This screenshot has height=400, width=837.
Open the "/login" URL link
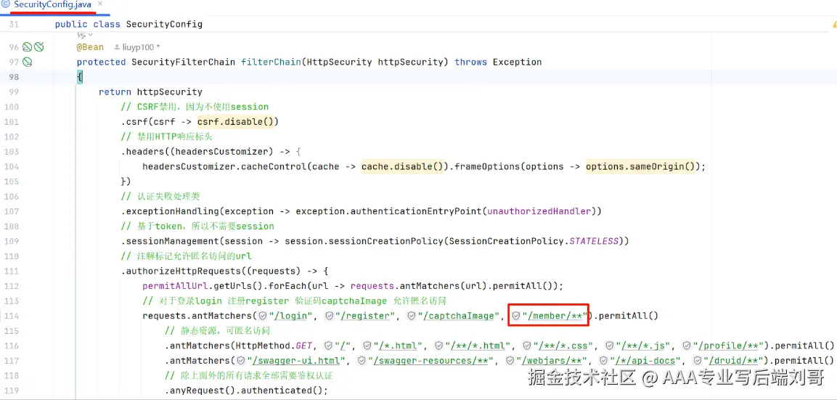pos(291,316)
